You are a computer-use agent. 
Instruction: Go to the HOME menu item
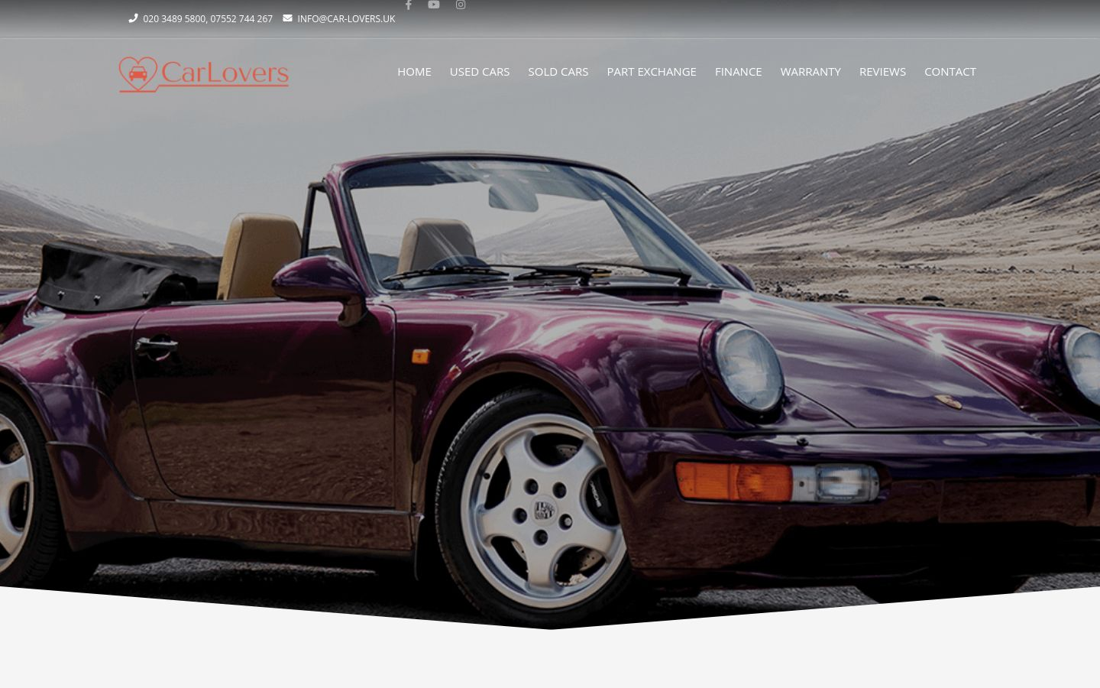414,71
